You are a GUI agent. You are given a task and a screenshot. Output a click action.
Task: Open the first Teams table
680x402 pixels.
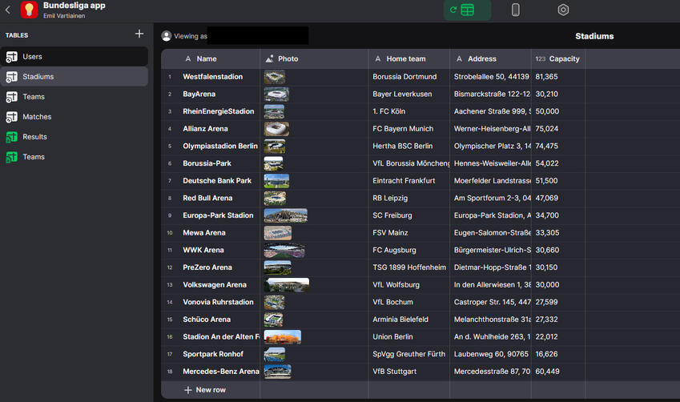74,97
